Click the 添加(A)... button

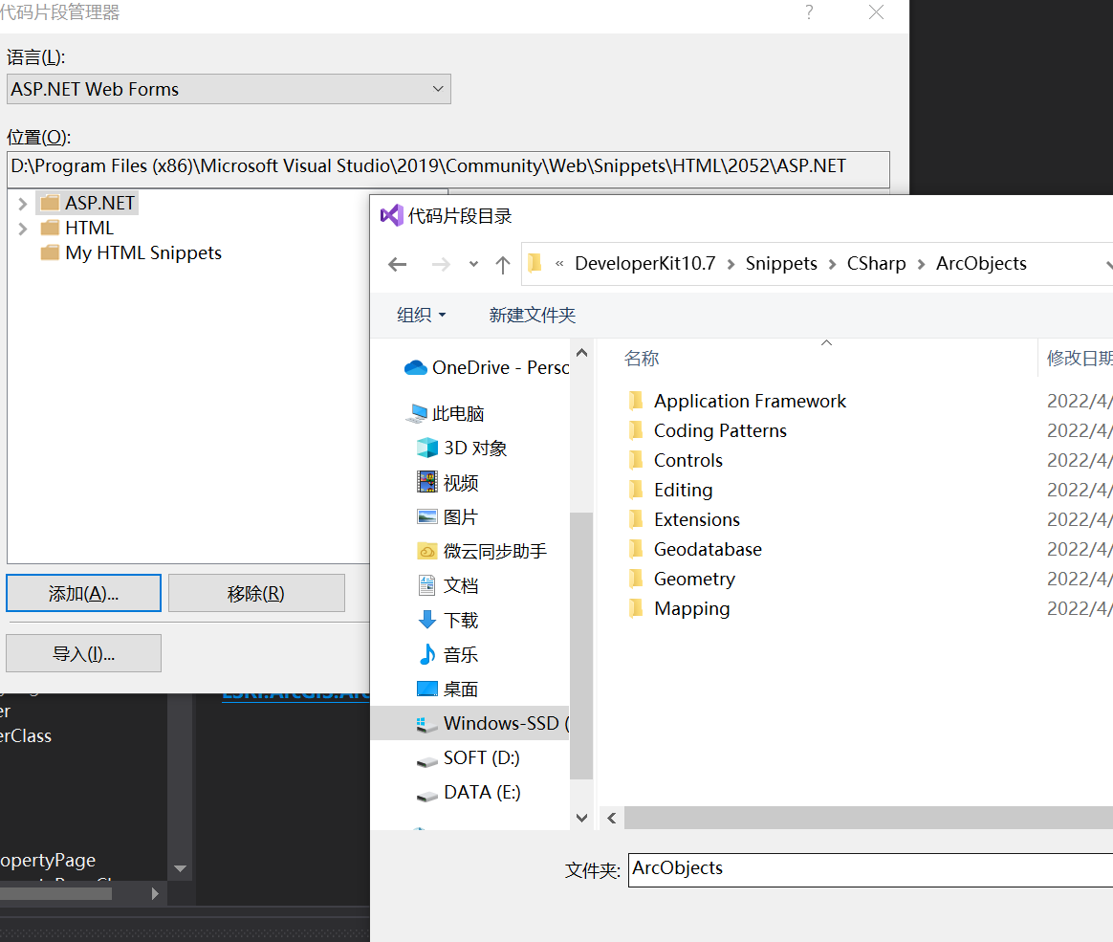coord(84,593)
